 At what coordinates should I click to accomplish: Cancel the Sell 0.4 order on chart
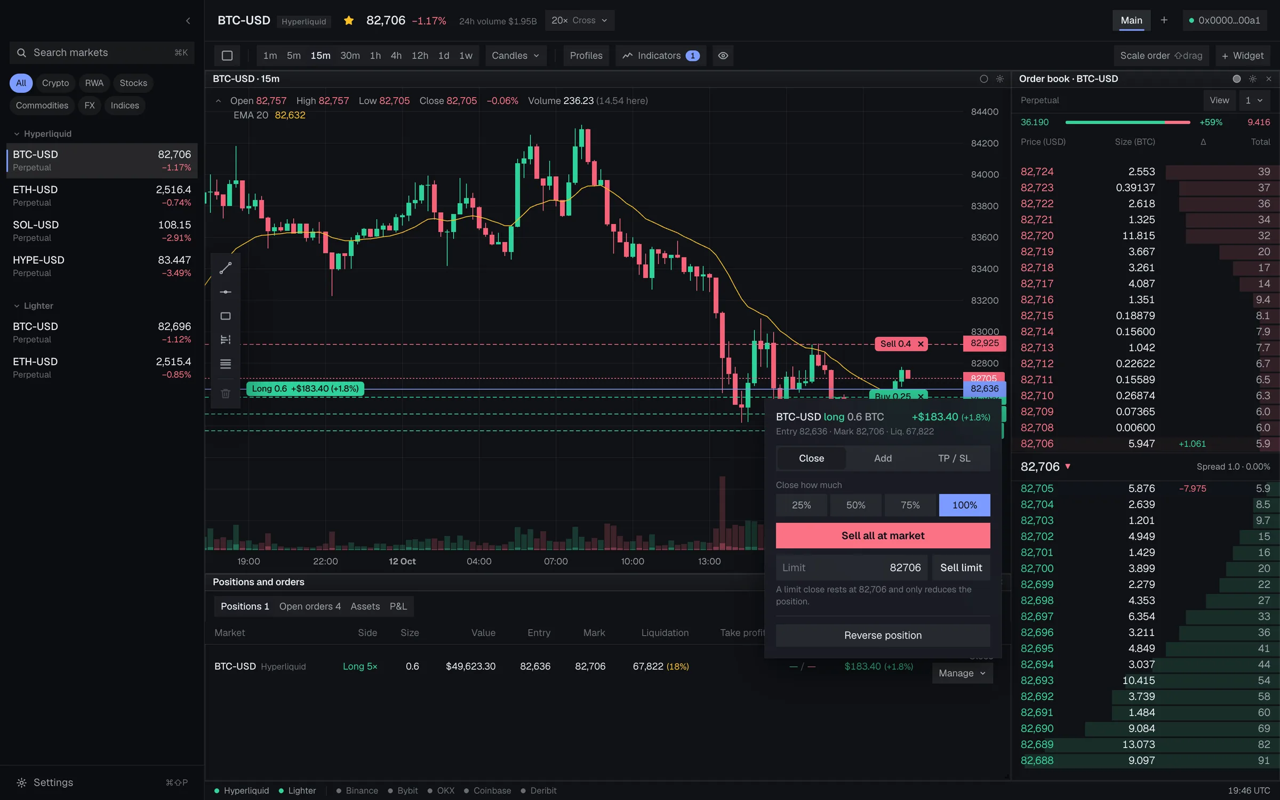(x=921, y=344)
